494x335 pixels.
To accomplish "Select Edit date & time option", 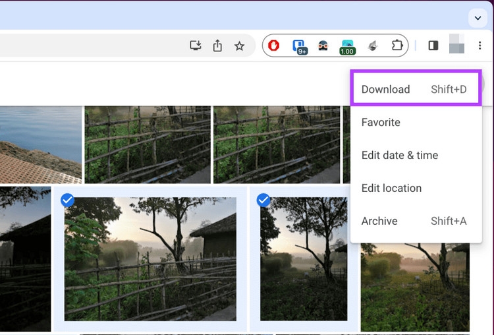I will tap(416, 155).
